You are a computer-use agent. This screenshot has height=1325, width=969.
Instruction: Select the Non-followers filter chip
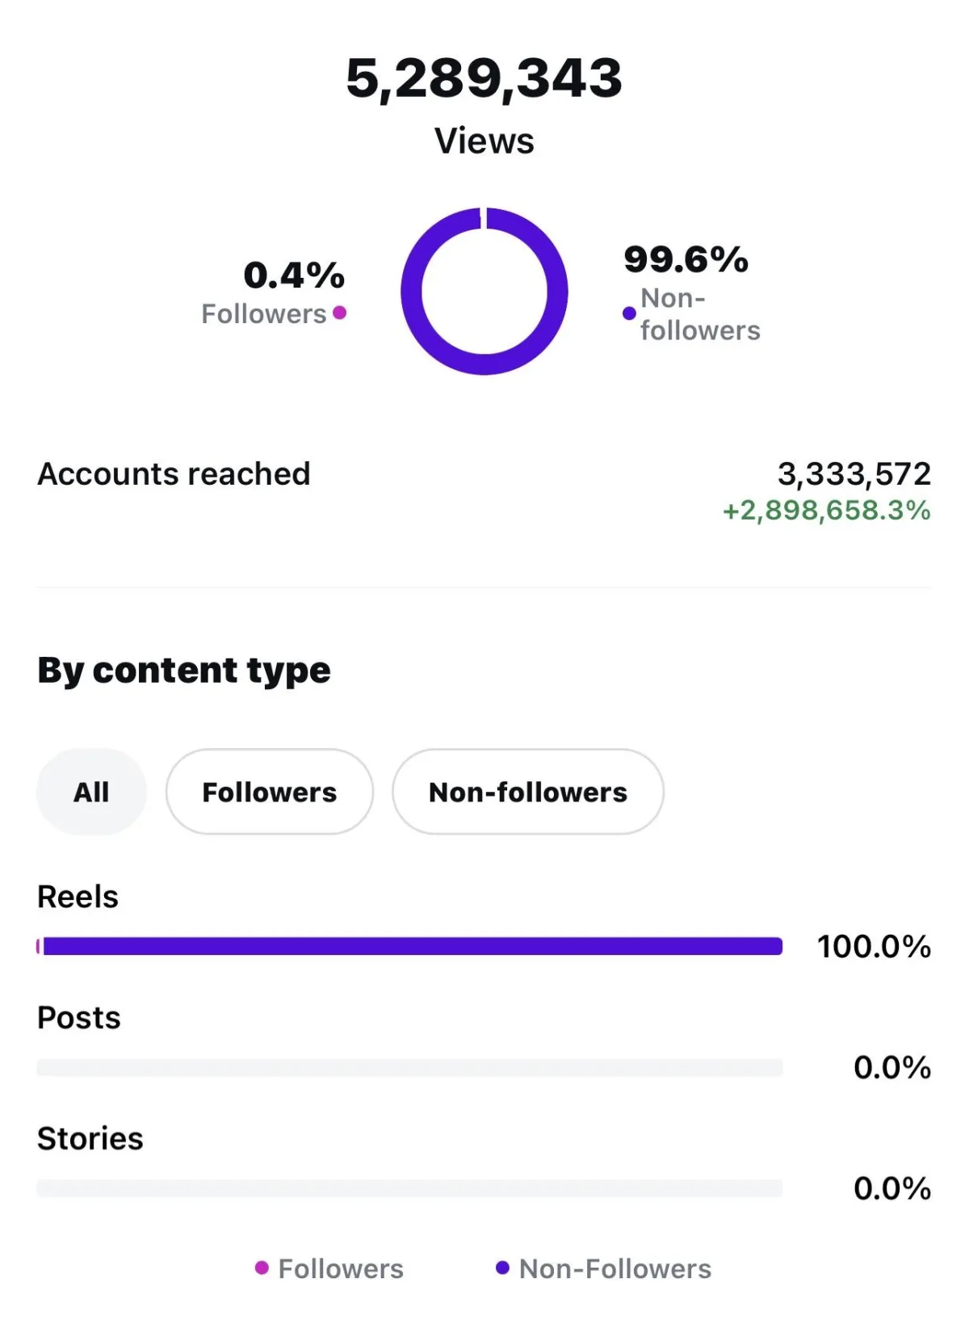point(528,792)
